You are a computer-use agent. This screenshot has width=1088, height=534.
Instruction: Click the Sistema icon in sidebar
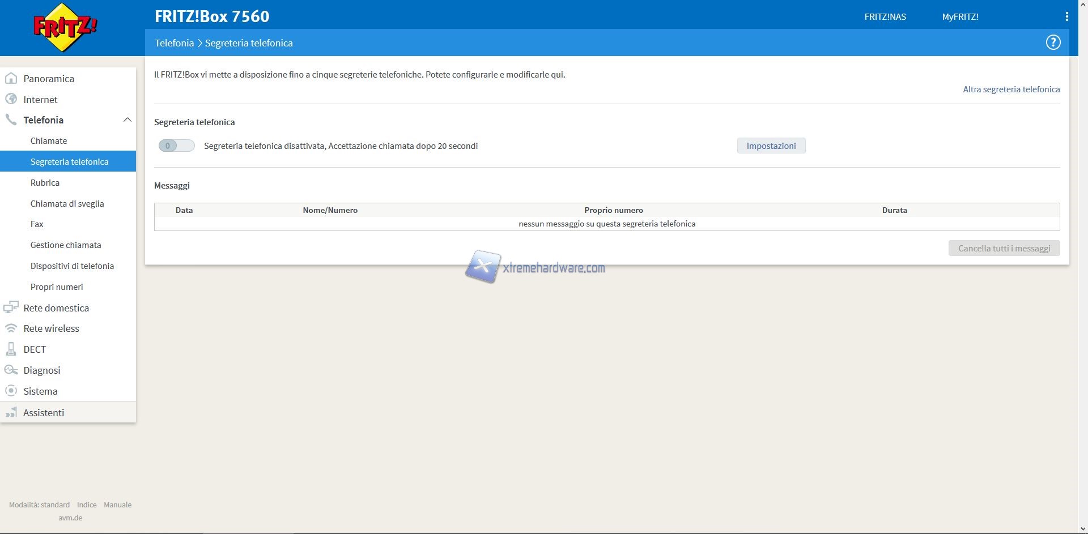coord(11,391)
